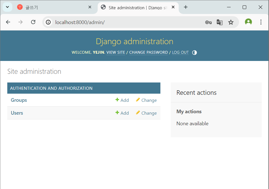Click the 'None available' text

(x=192, y=124)
